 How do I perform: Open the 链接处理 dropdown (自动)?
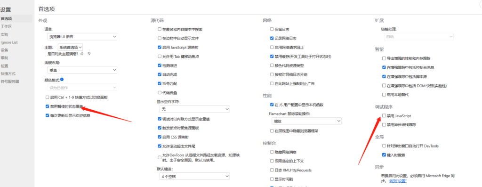[x=419, y=37]
